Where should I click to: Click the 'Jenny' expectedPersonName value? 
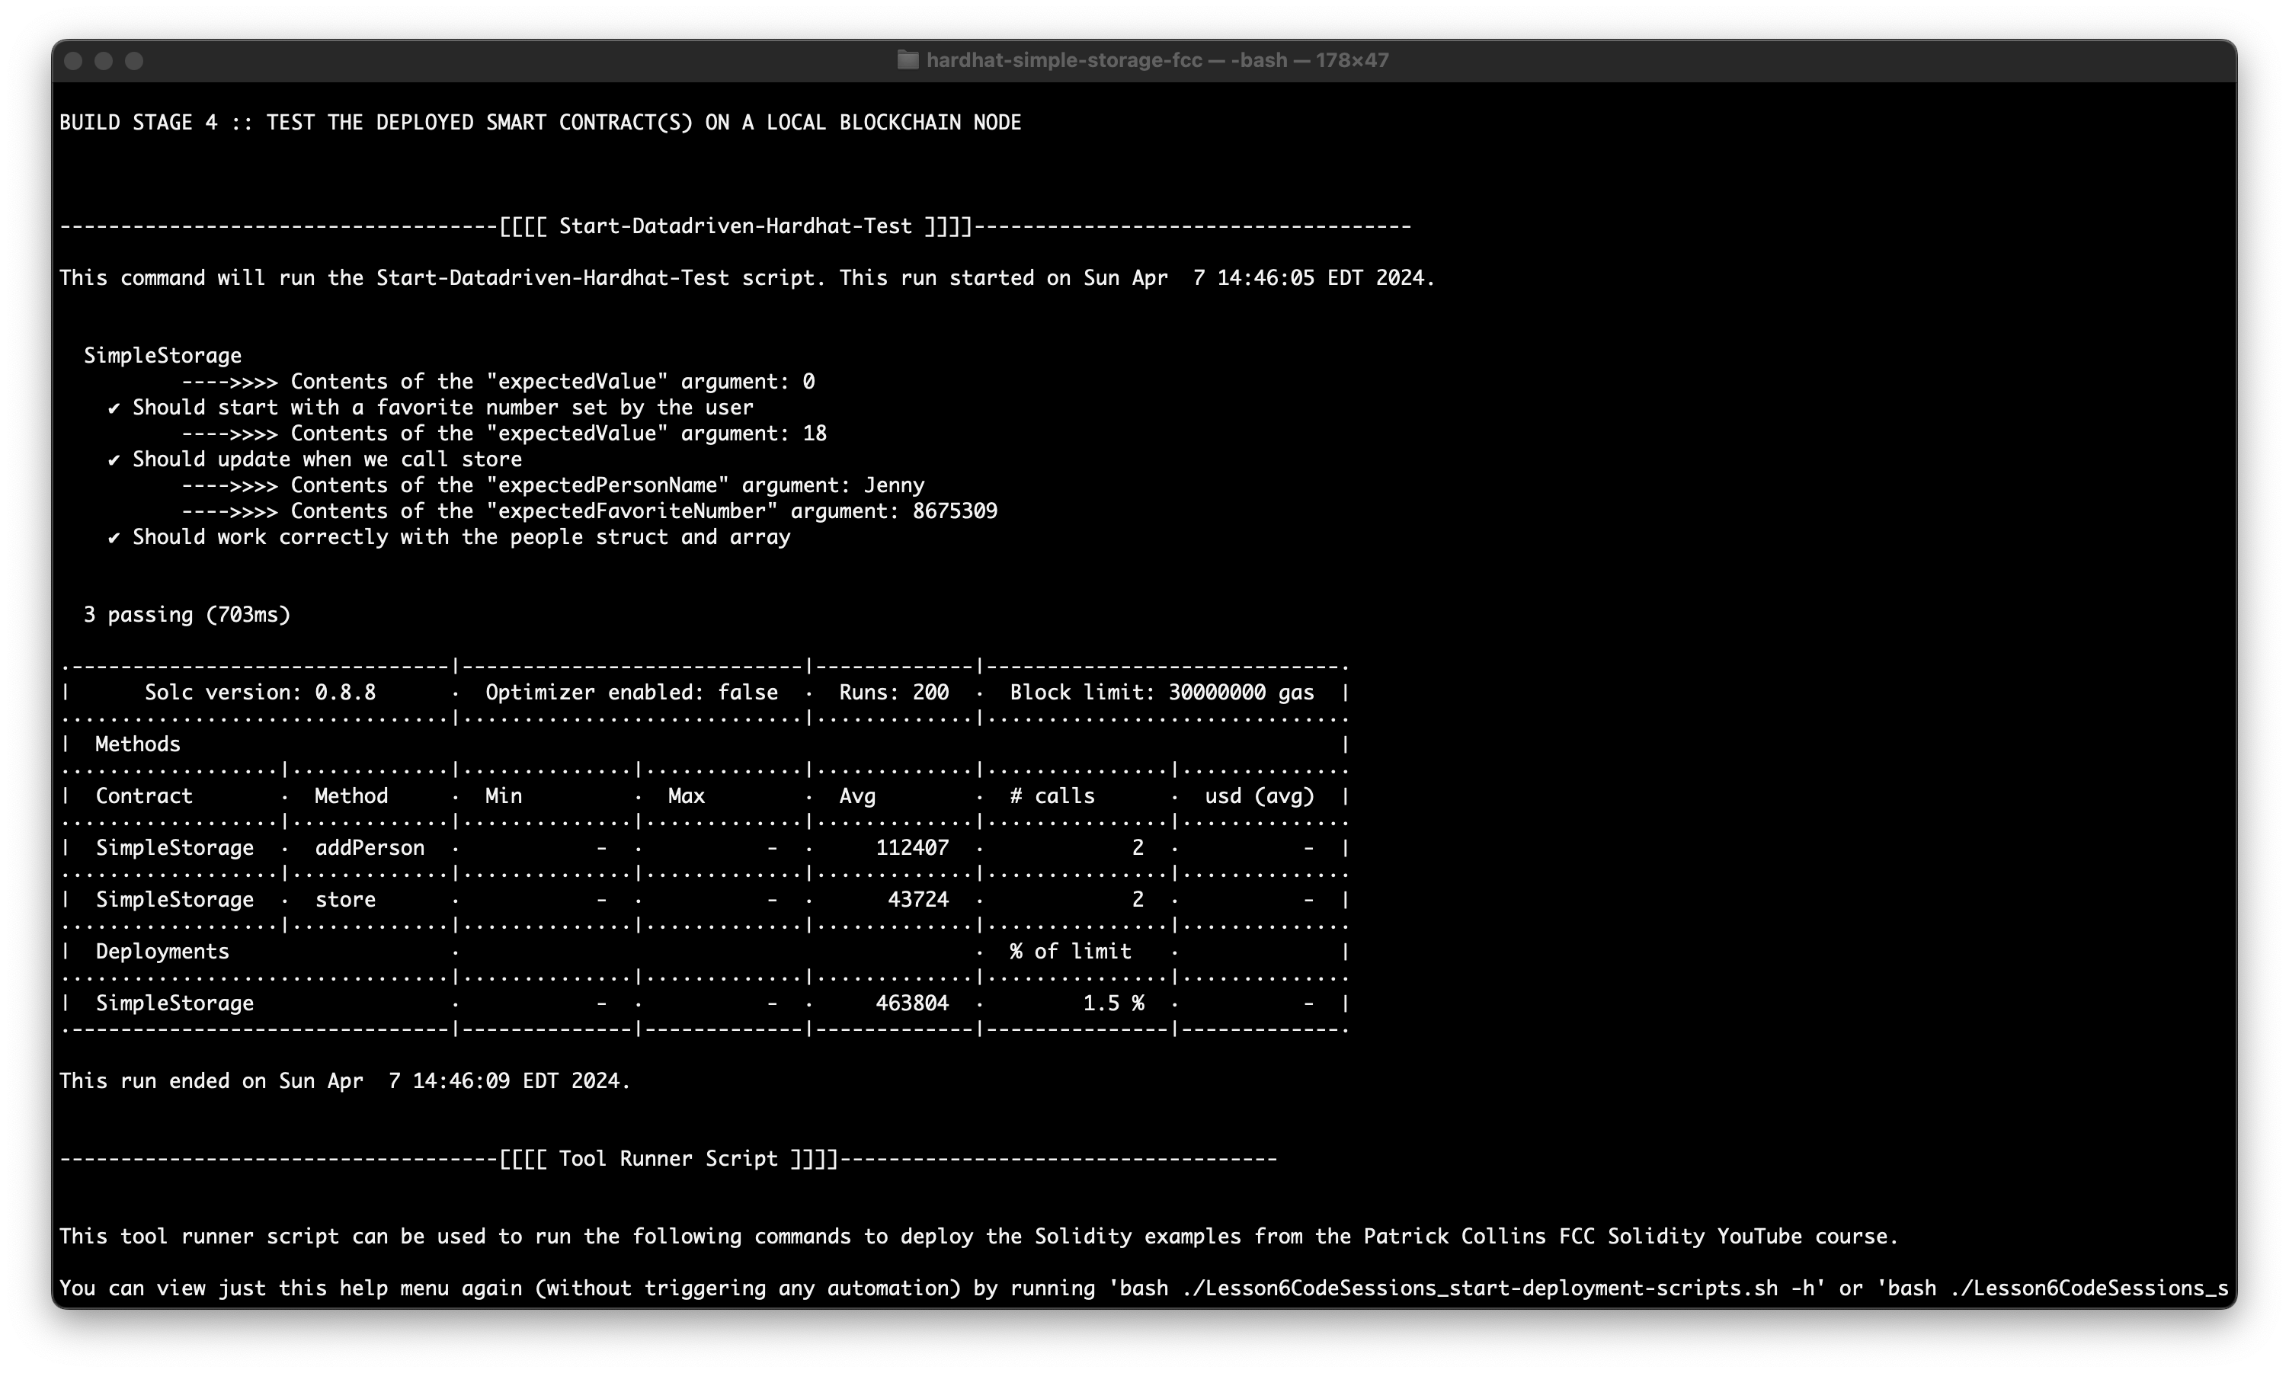pyautogui.click(x=894, y=486)
